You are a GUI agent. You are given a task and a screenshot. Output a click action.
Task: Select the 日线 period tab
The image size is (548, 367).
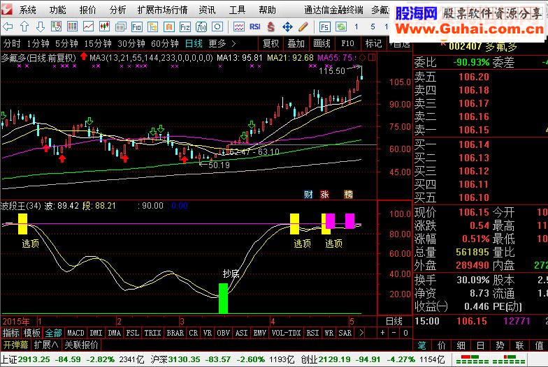[x=194, y=43]
